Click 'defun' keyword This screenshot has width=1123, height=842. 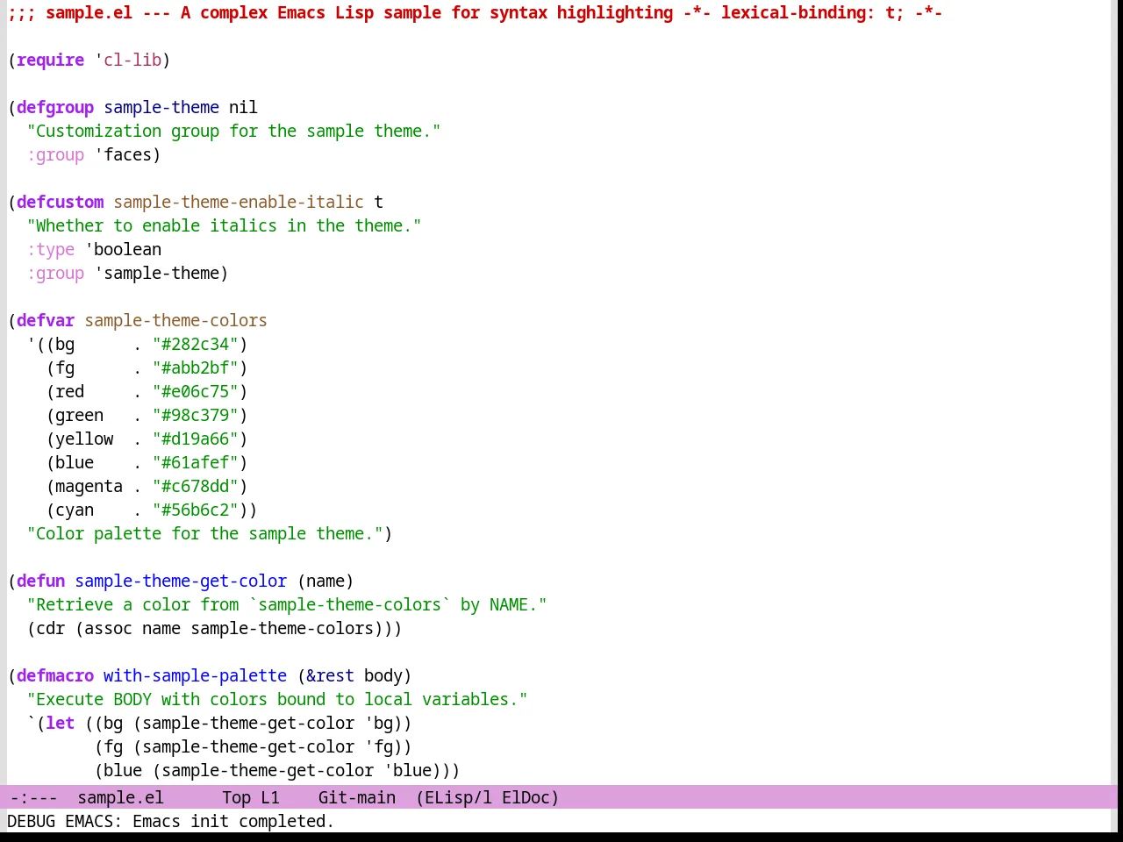tap(40, 581)
